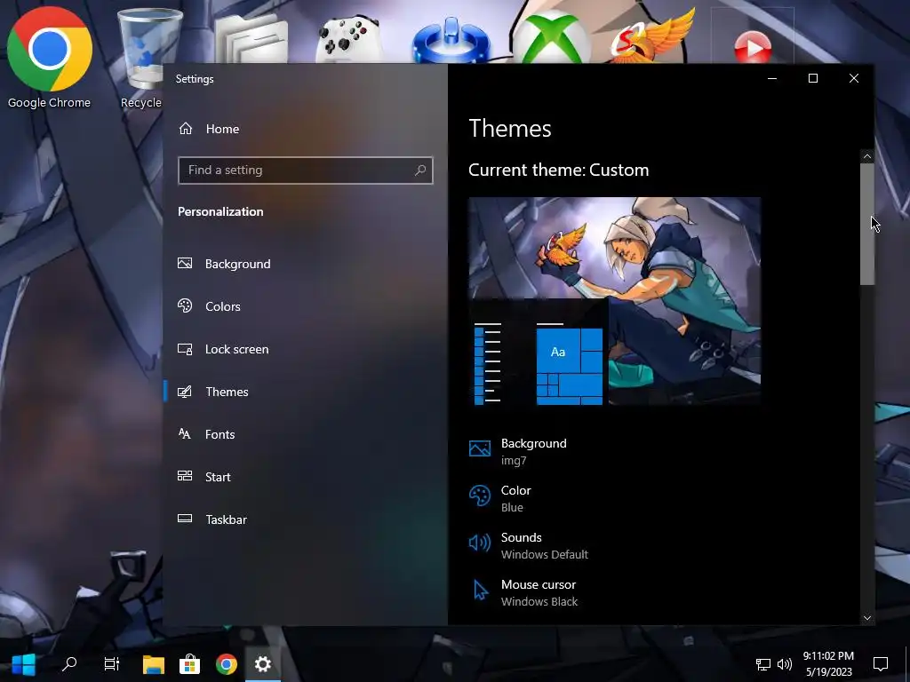Click the current theme preview image
Viewport: 910px width, 682px height.
pos(615,301)
